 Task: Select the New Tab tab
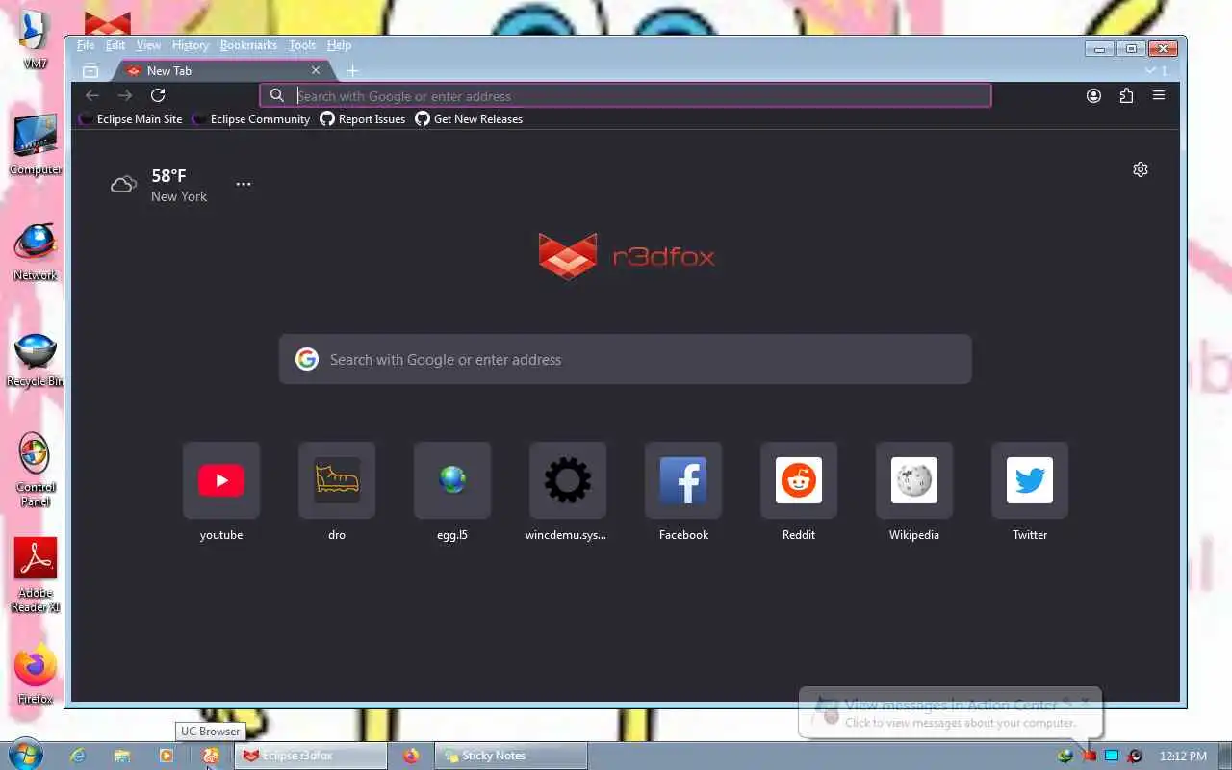tap(222, 70)
